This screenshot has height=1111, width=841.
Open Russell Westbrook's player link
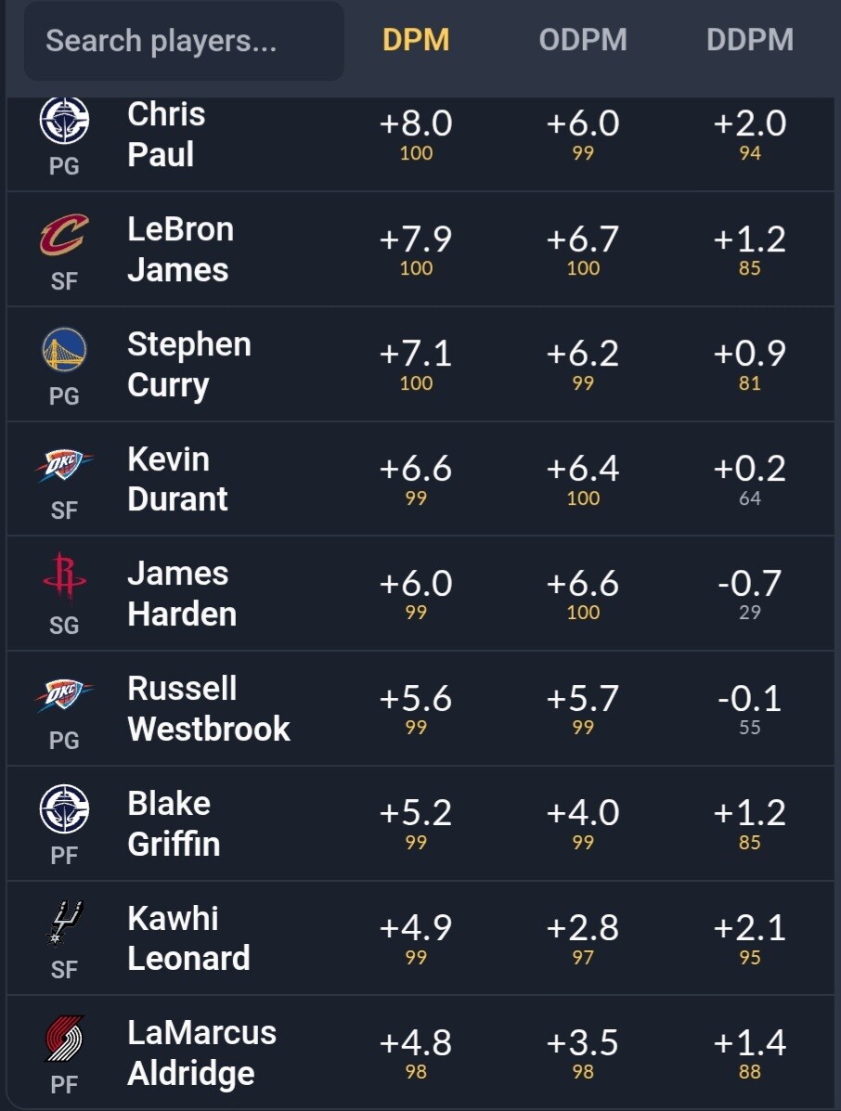tap(209, 708)
